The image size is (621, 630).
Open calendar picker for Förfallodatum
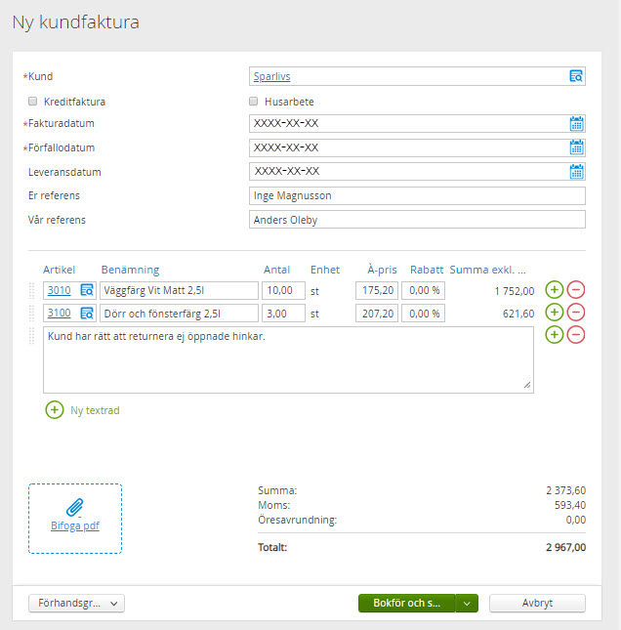576,147
